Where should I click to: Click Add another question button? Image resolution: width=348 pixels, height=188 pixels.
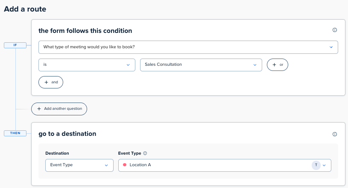click(x=59, y=109)
